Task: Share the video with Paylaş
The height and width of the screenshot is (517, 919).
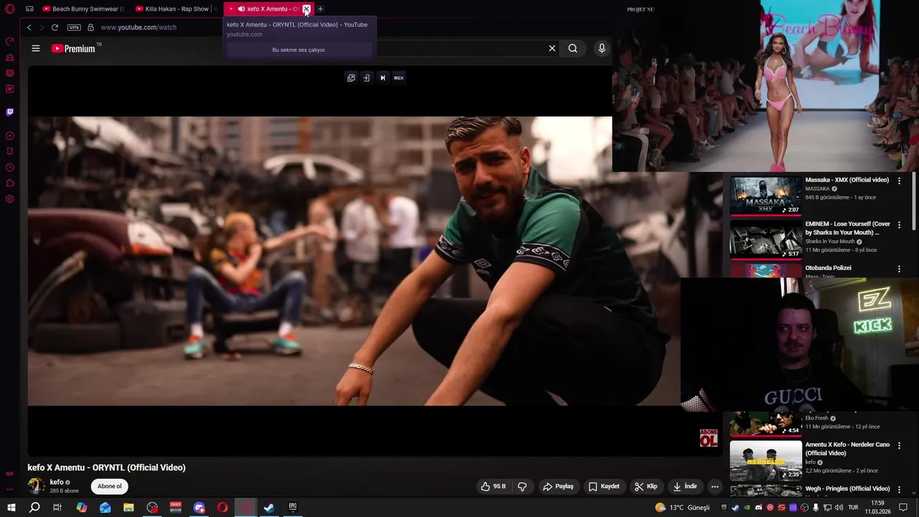Action: pos(558,486)
